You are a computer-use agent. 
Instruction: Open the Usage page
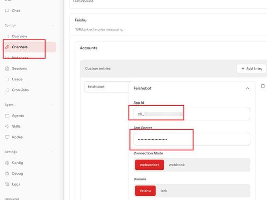point(17,79)
